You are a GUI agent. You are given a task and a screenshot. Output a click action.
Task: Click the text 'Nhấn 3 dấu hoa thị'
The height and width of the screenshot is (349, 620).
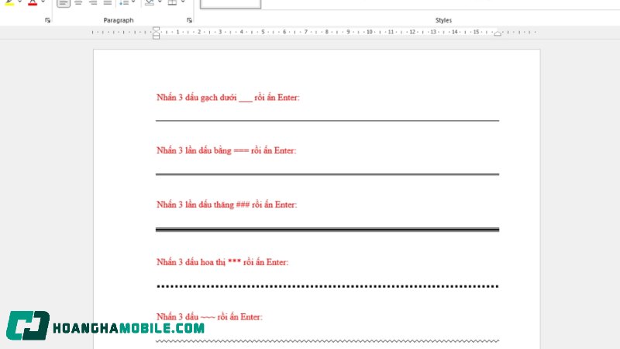pos(191,262)
